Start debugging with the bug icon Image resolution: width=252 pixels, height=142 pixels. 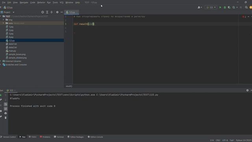(225, 7)
